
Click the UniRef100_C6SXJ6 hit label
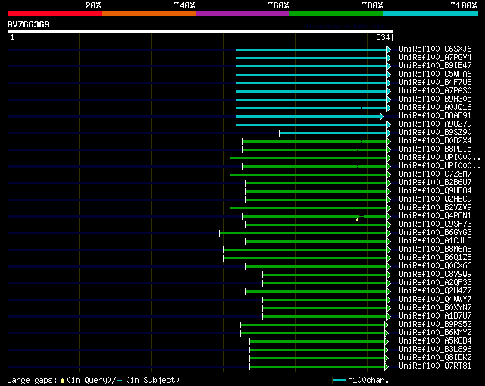[x=435, y=49]
